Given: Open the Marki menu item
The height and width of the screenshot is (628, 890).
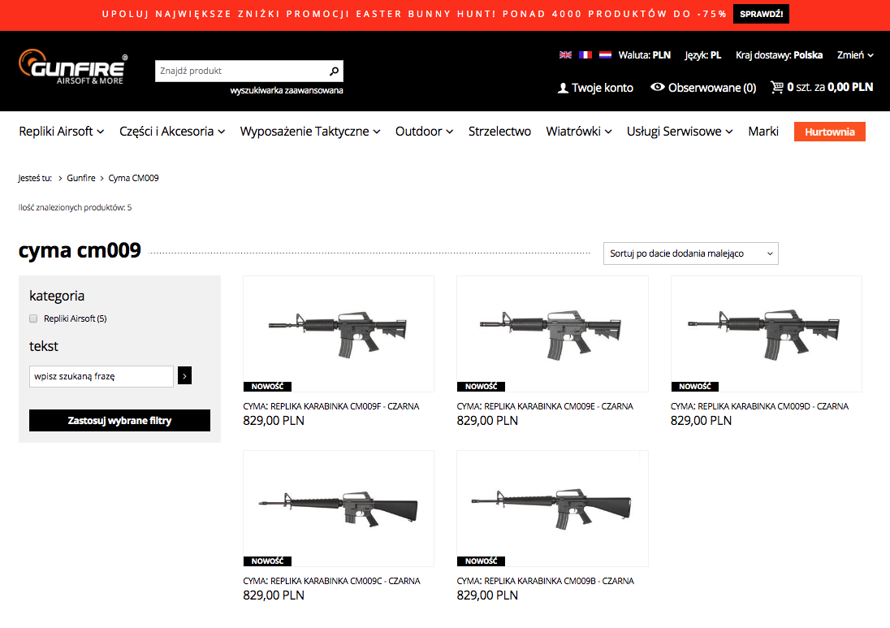Looking at the screenshot, I should (x=763, y=132).
